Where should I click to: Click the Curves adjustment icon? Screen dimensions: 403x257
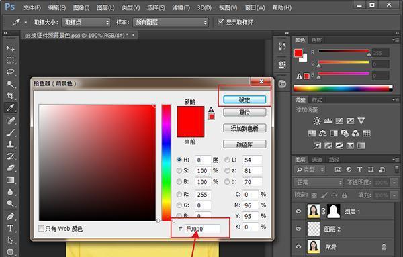pyautogui.click(x=339, y=121)
